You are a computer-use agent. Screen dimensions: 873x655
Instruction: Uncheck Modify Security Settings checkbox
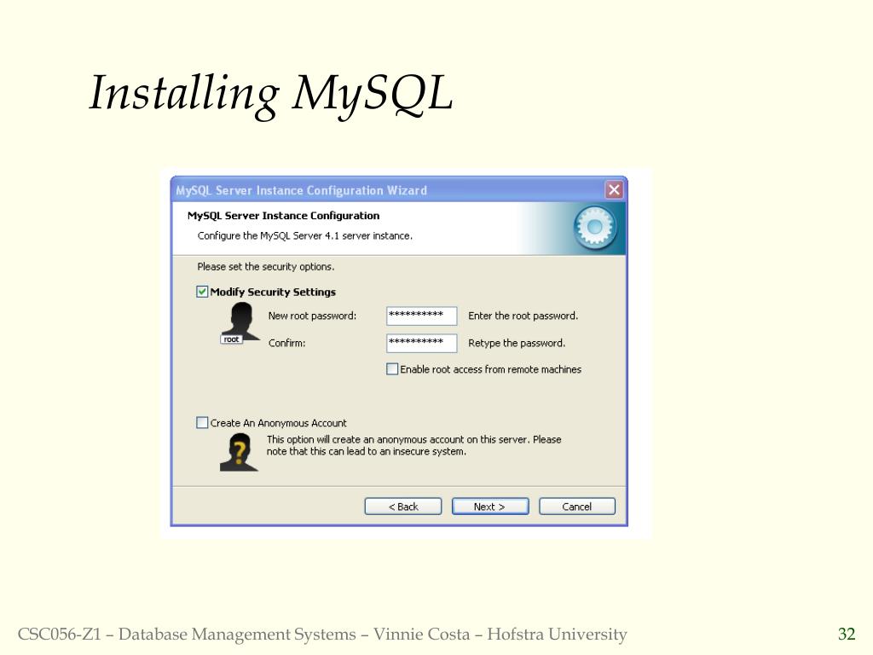[202, 292]
